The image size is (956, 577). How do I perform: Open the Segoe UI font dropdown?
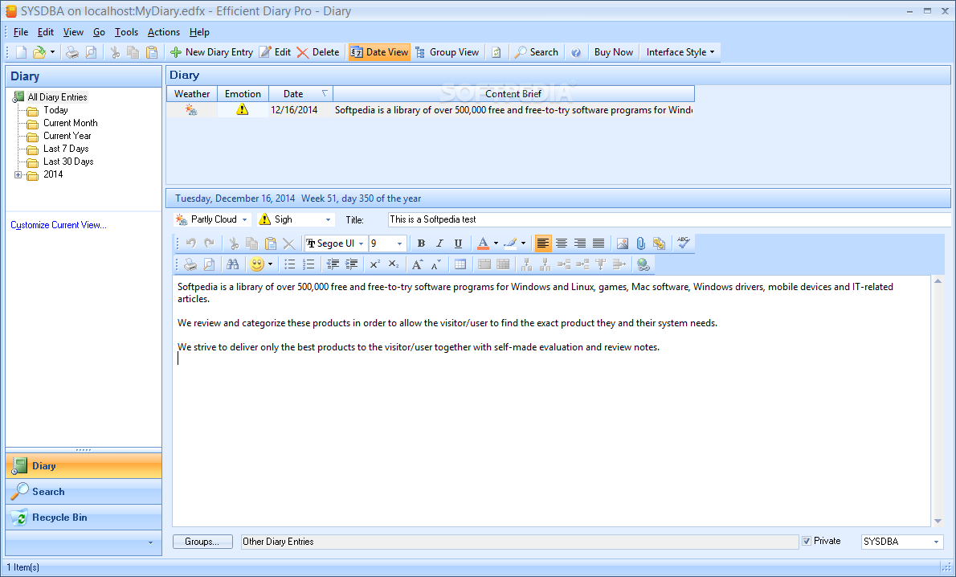[x=361, y=243]
